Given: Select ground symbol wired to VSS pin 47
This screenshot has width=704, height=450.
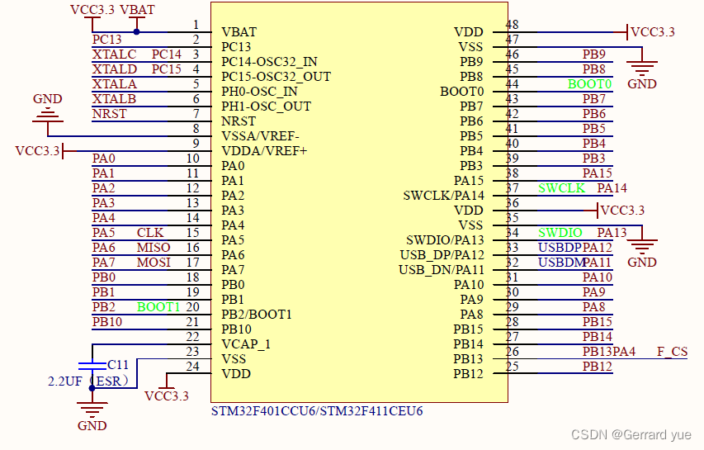Looking at the screenshot, I should pyautogui.click(x=642, y=69).
